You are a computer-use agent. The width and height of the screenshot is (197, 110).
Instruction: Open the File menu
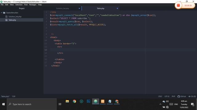tap(2, 5)
